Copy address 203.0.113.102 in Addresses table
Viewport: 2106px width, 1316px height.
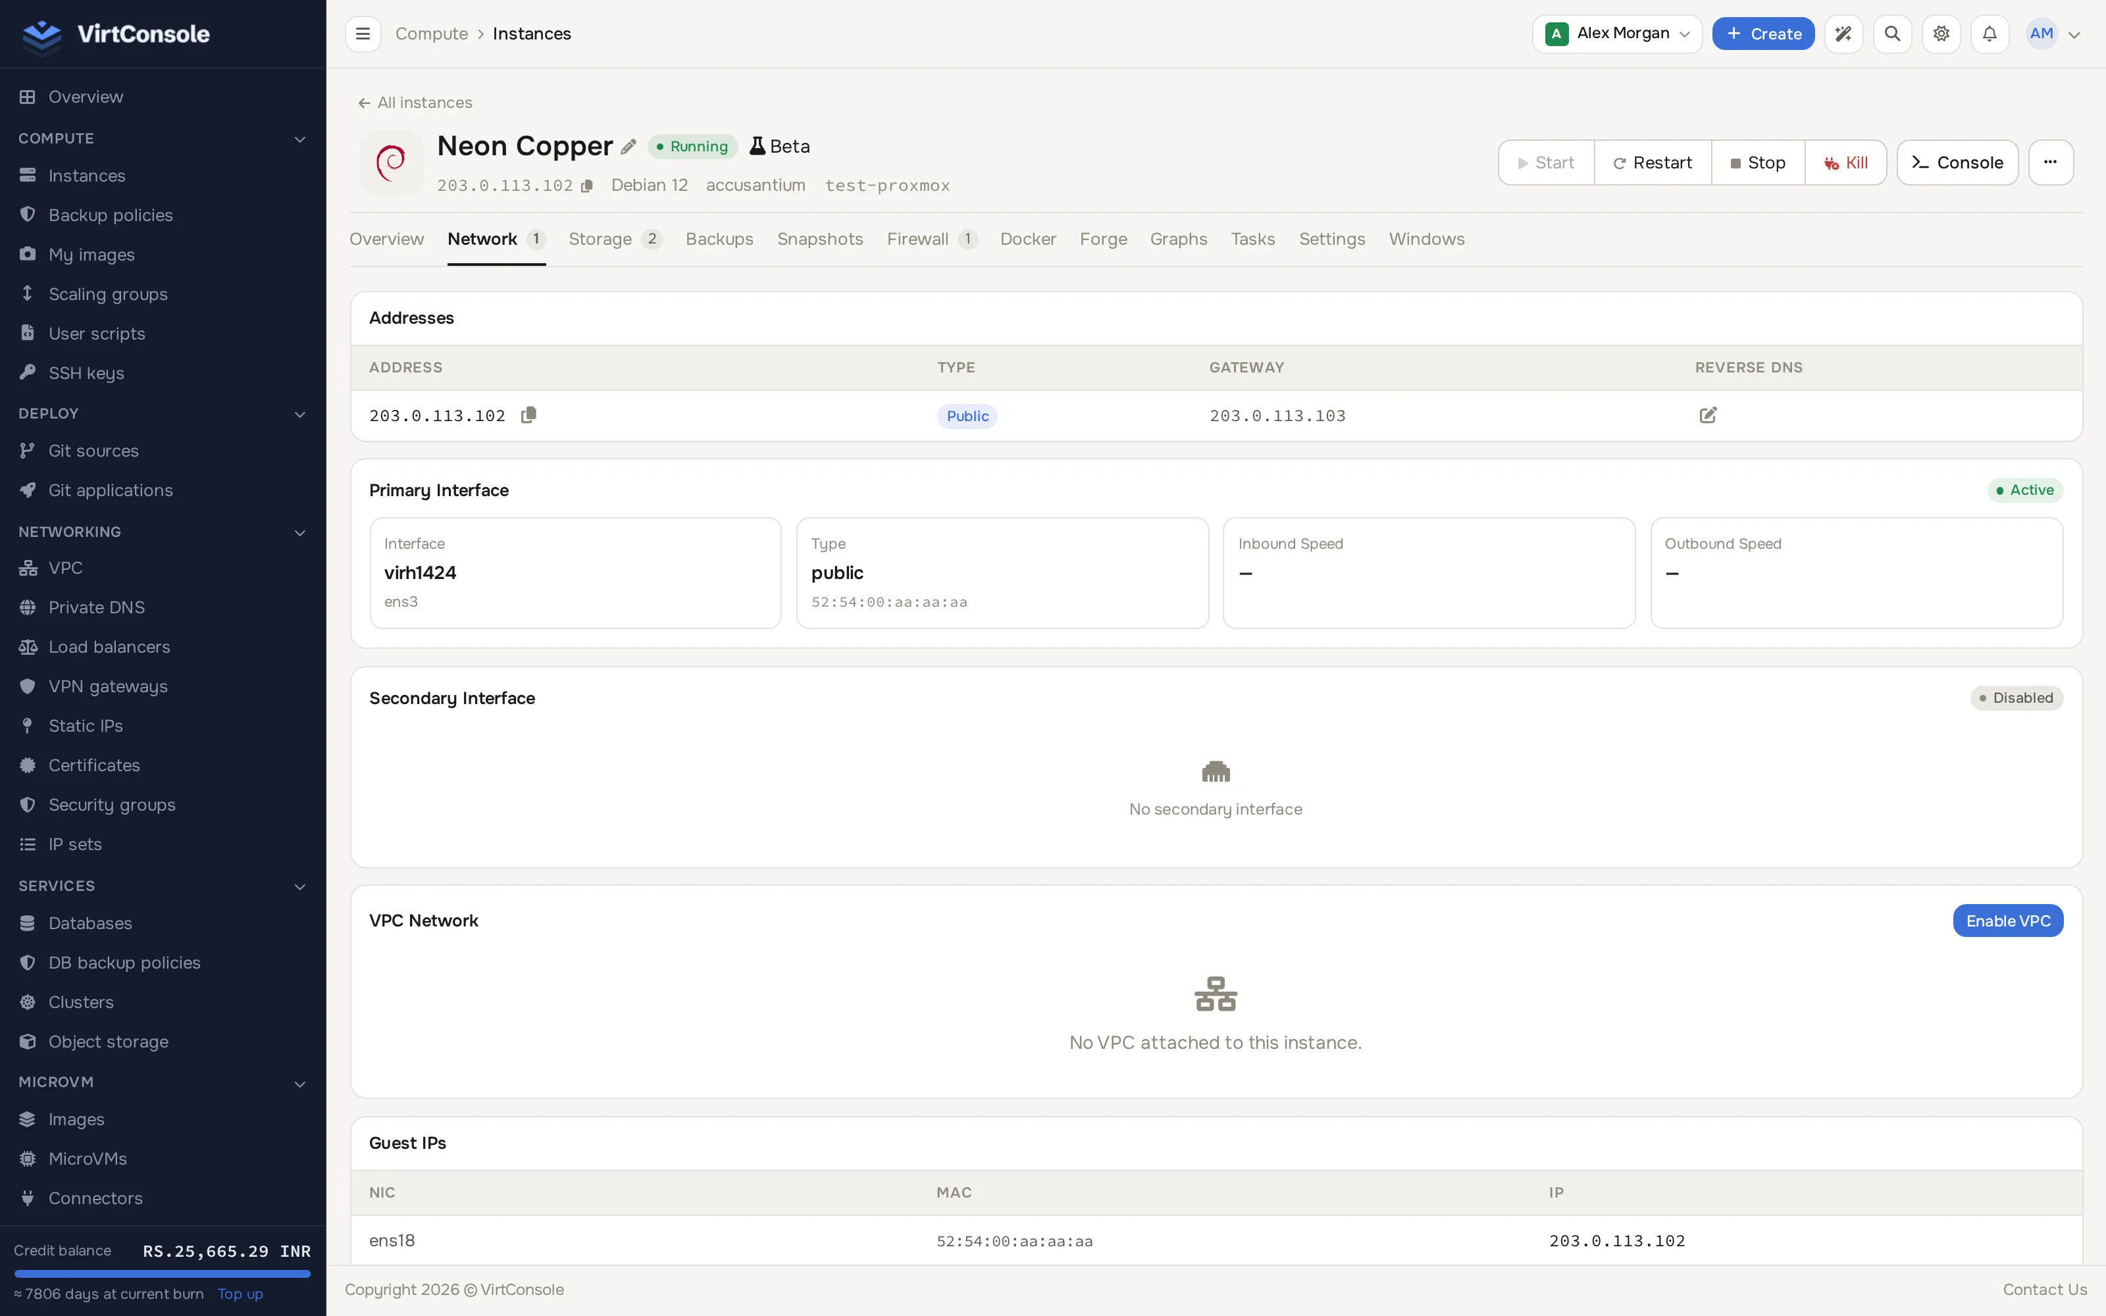point(528,415)
